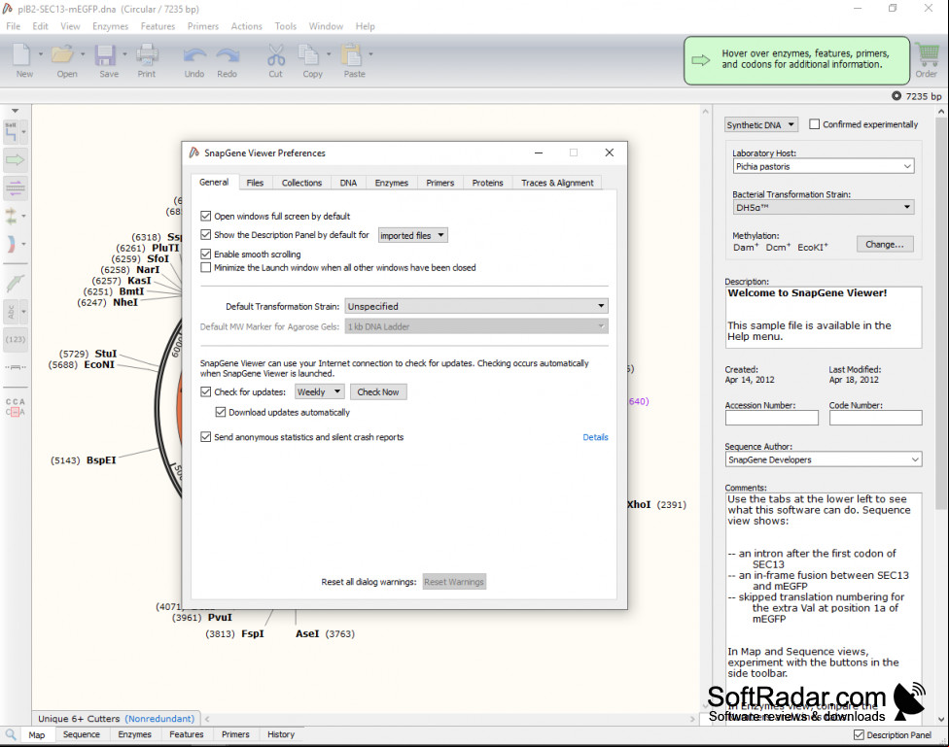Open the imported files dropdown

point(413,235)
